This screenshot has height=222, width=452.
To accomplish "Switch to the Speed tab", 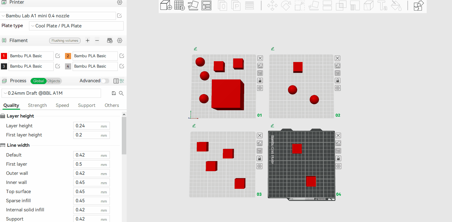I will click(x=62, y=105).
